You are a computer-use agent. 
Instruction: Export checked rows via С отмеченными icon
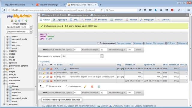tap(99, 86)
